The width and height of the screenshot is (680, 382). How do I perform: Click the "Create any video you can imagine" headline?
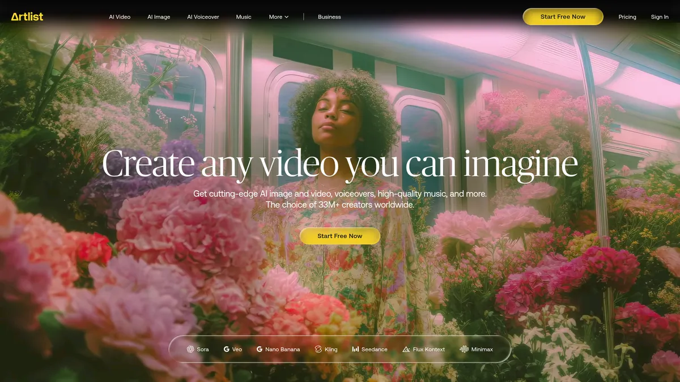coord(339,165)
